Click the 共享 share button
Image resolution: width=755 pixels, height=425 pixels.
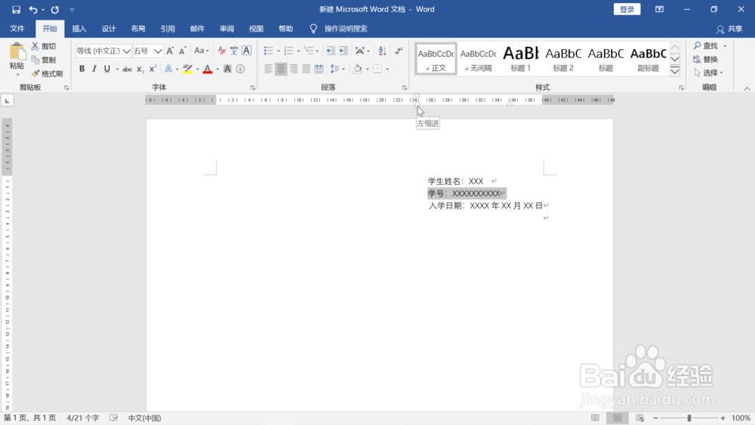coord(729,29)
